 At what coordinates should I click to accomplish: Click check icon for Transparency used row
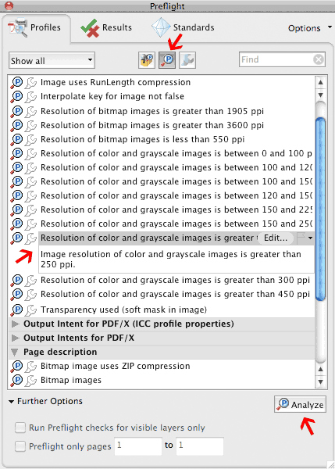(x=16, y=310)
